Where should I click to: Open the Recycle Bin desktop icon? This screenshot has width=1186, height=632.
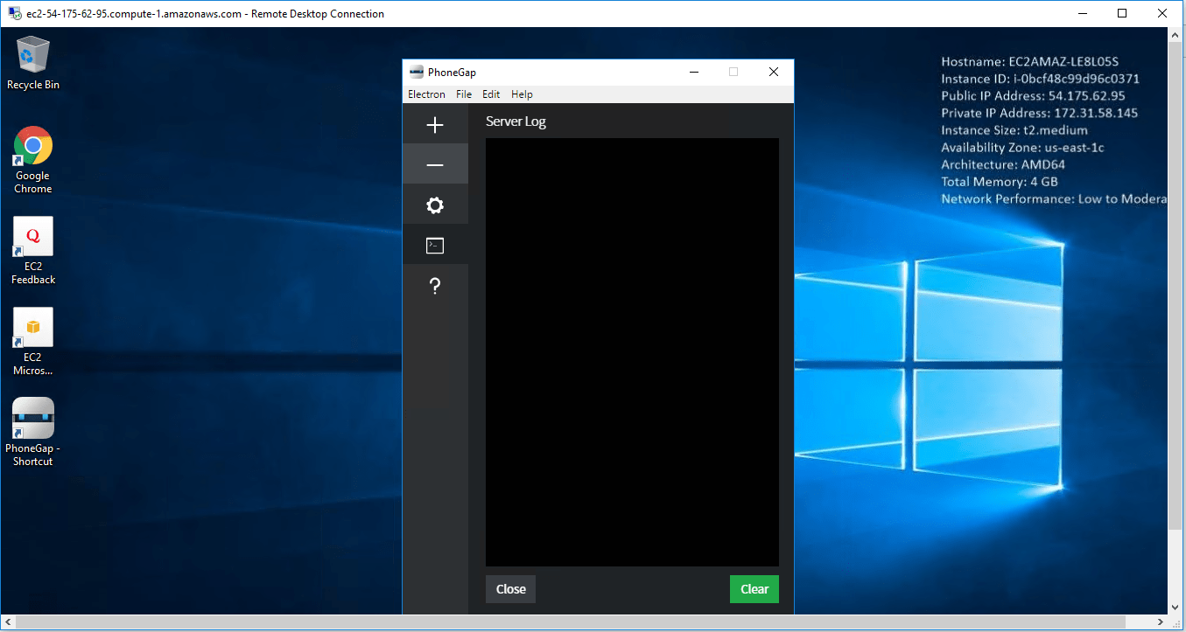(x=33, y=63)
